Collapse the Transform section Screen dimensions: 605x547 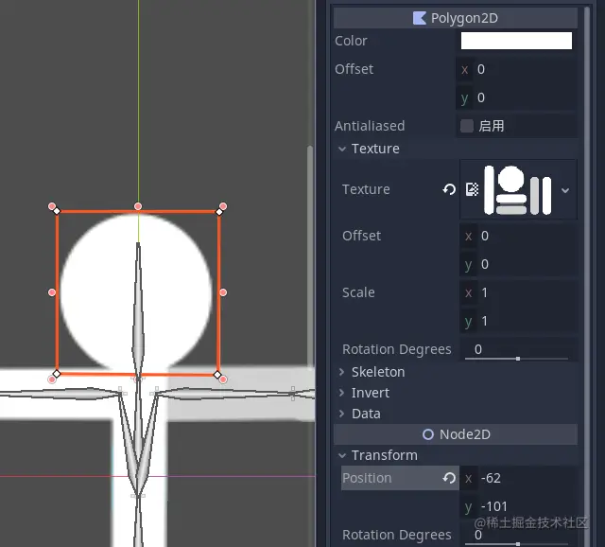(342, 455)
